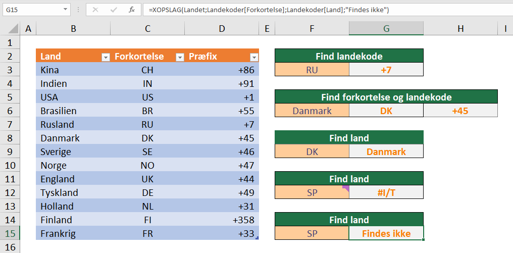Cancel formula entry with the X icon
Viewport: 513px width, 253px height.
(x=95, y=10)
